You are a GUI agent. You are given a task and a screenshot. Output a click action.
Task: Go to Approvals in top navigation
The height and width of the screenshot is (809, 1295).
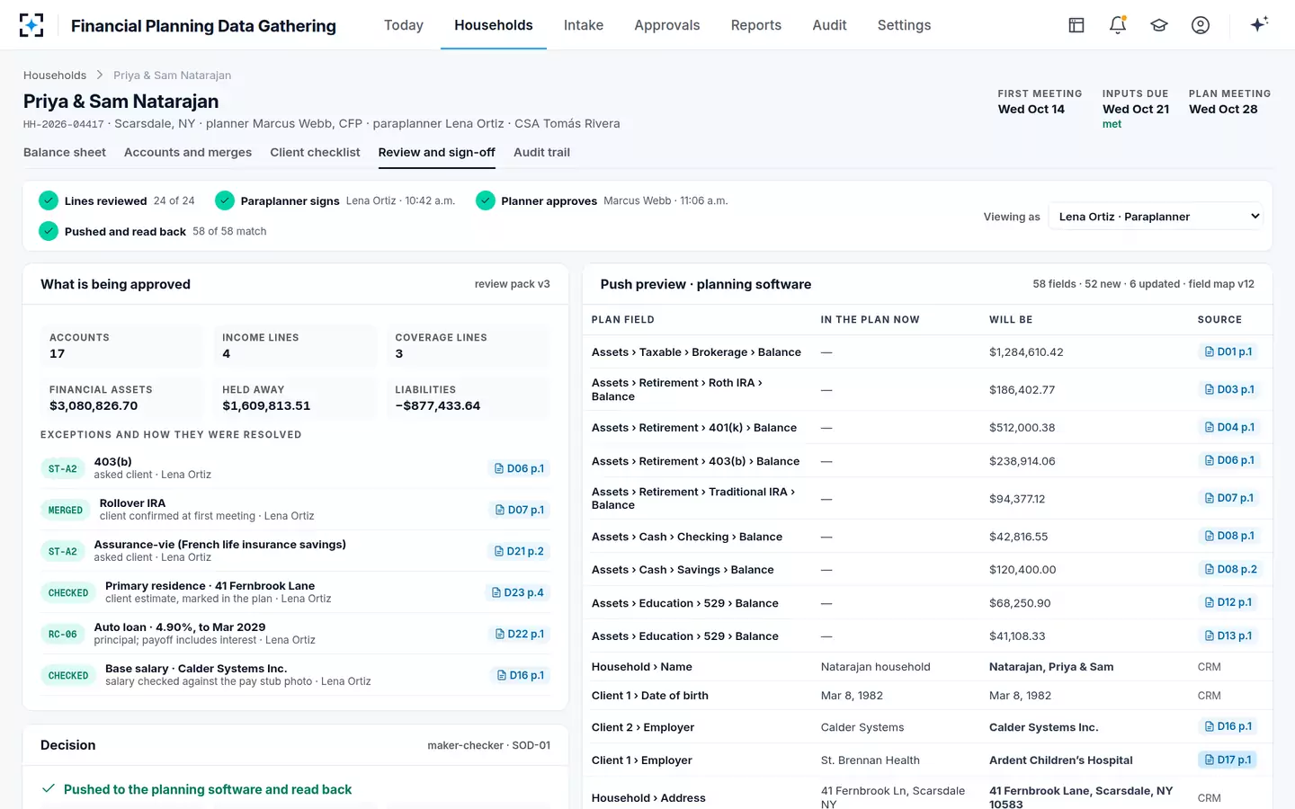[667, 25]
